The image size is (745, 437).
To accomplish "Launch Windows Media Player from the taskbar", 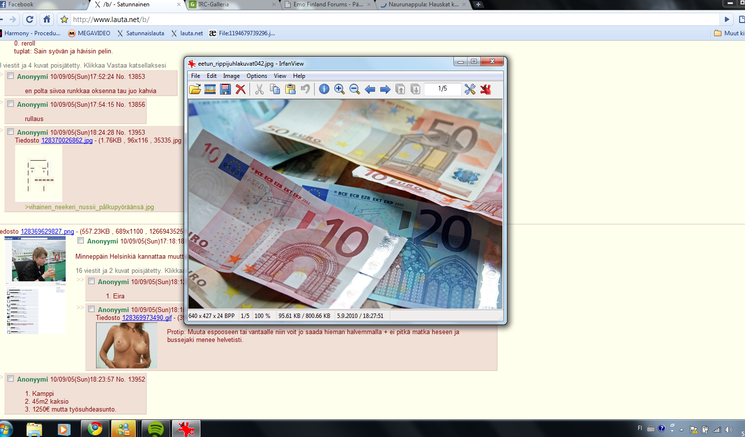I will [x=64, y=429].
